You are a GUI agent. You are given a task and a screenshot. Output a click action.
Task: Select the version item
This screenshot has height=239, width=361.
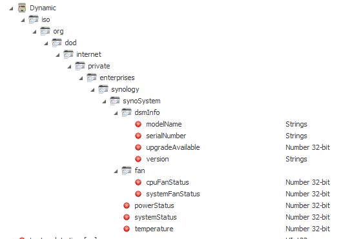click(x=158, y=159)
